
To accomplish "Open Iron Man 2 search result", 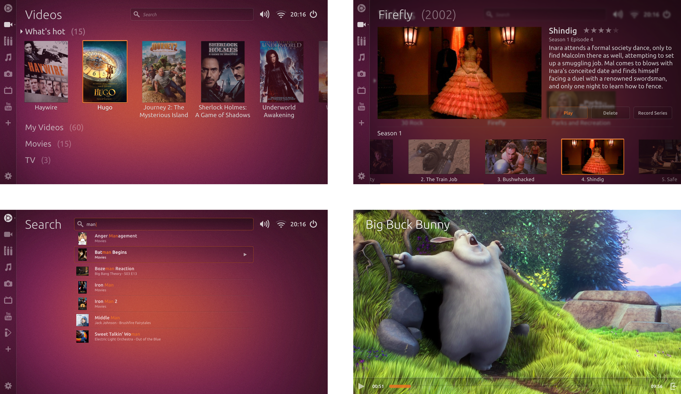I will (164, 303).
